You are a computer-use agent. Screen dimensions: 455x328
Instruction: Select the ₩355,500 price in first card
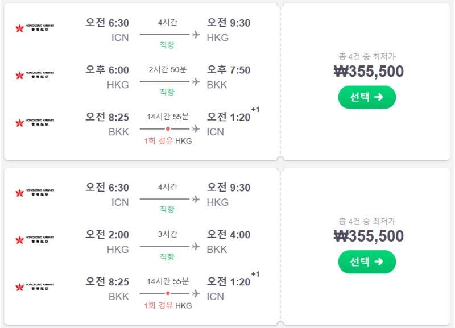[x=369, y=72]
